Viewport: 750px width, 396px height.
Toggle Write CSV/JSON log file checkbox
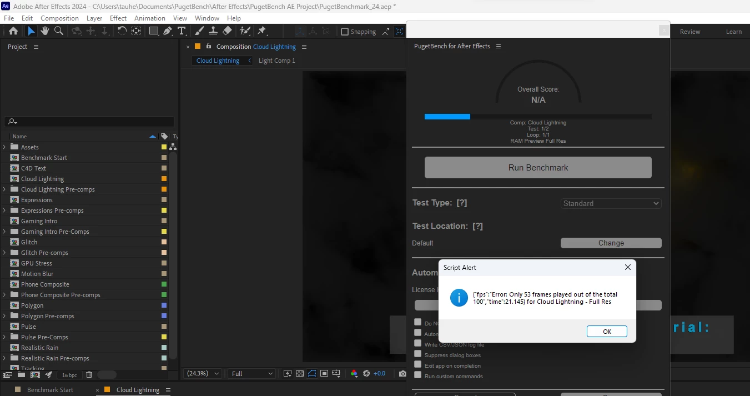(x=417, y=343)
